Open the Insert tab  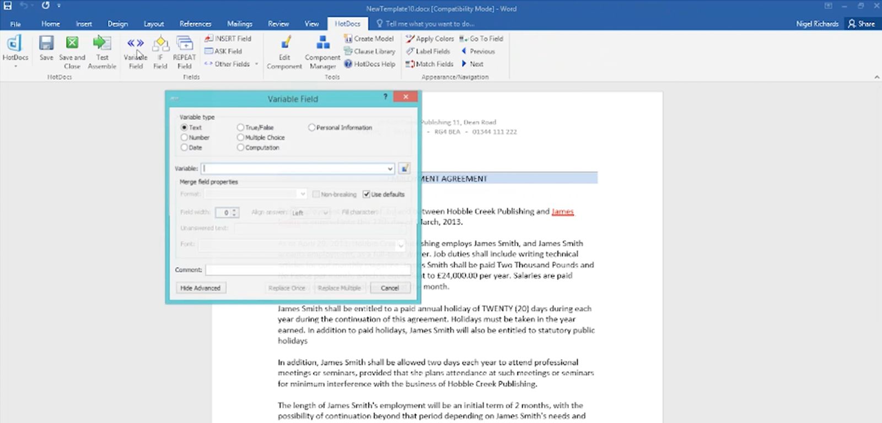click(x=84, y=24)
